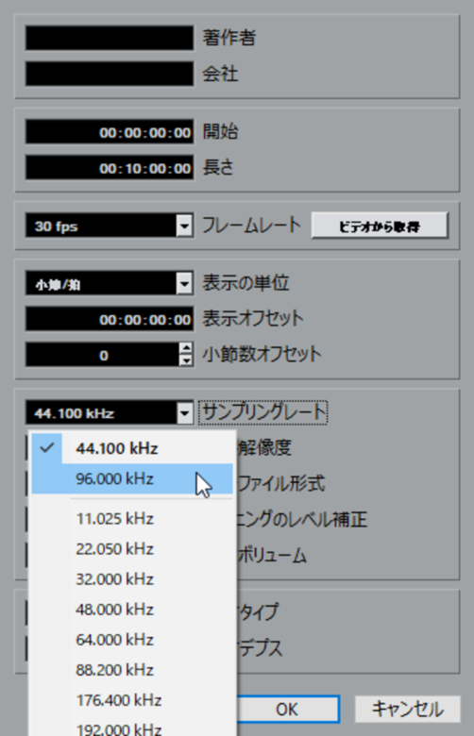Increase the 小節数オフセット value with up arrow

point(187,349)
